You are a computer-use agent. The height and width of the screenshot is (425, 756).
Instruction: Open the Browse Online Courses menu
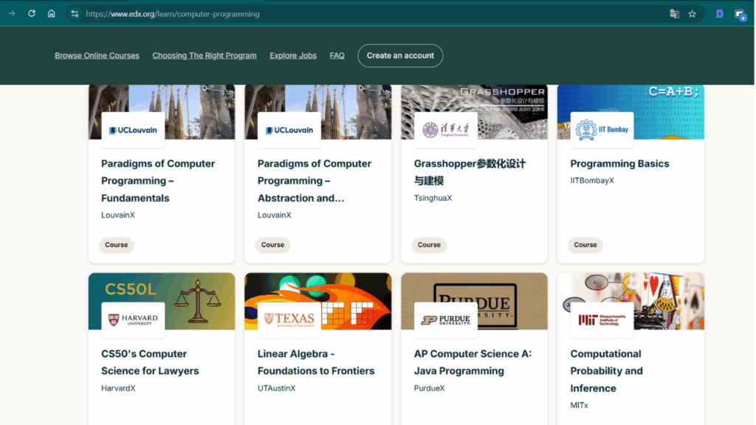tap(97, 55)
